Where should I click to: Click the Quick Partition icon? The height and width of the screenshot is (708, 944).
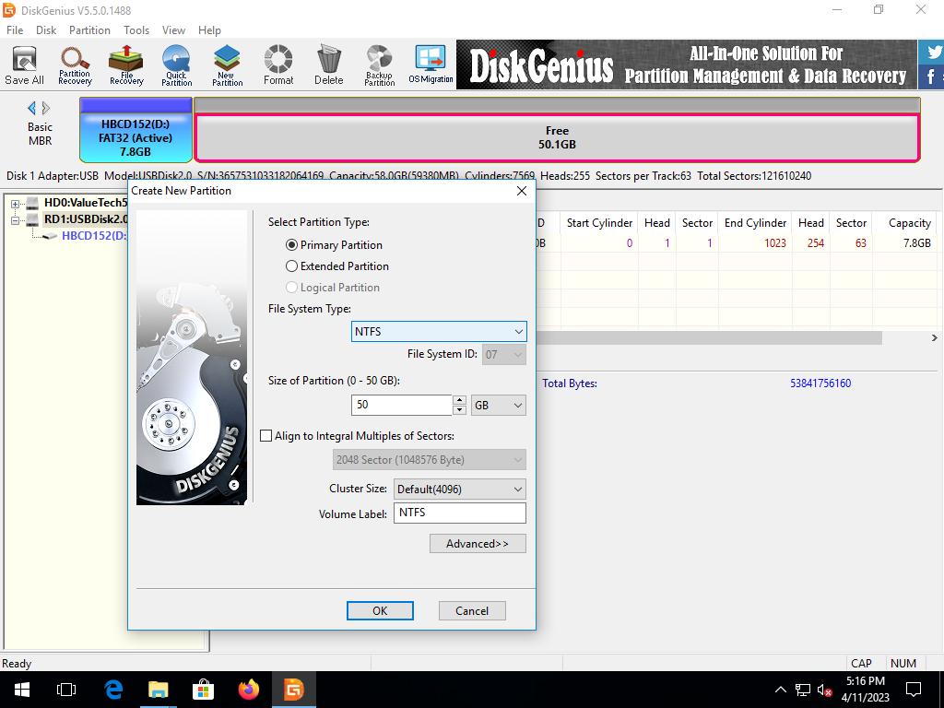[x=176, y=65]
